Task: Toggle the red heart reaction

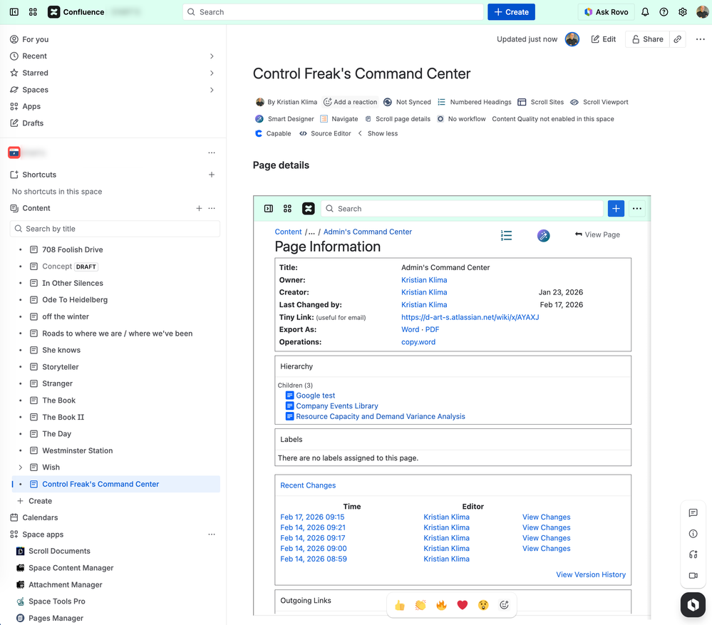Action: pos(462,604)
